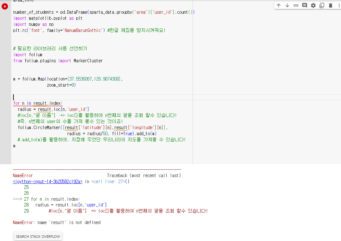Add a comment with the speech bubble icon
Screen dimensions: 341x241
304,5
